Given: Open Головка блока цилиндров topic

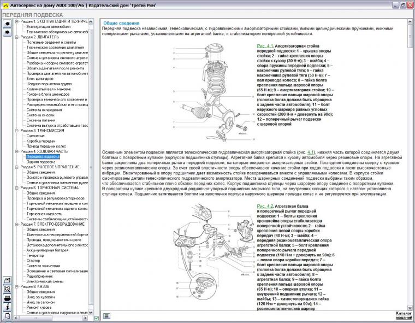Looking at the screenshot, I should coord(48,94).
